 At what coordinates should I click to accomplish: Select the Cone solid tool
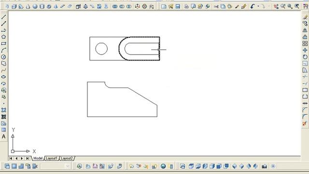[x=28, y=6]
